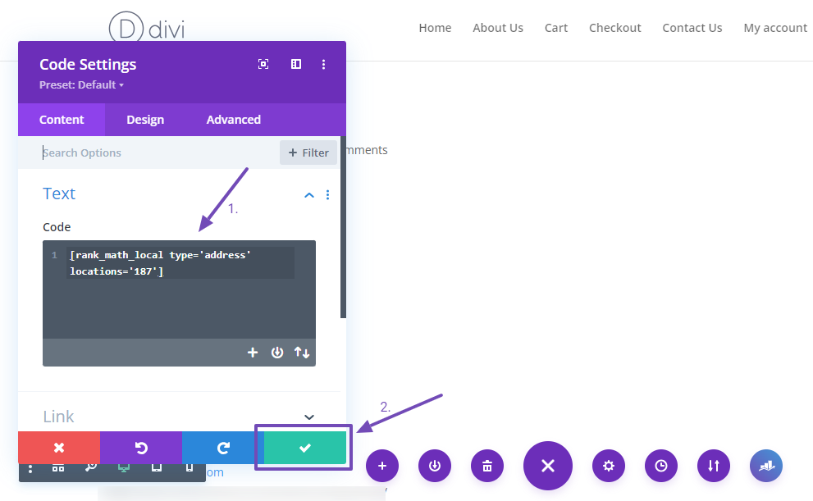Click the plus icon in code editor

point(253,353)
